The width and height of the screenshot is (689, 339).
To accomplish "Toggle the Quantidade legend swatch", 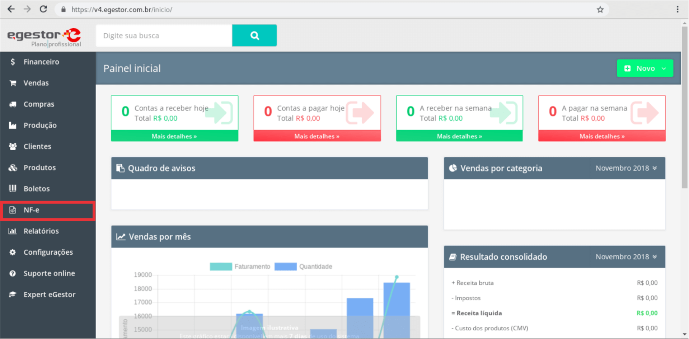I will point(285,267).
